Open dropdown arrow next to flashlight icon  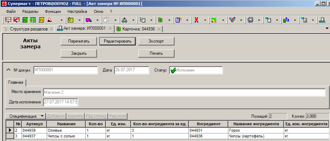tap(241, 20)
